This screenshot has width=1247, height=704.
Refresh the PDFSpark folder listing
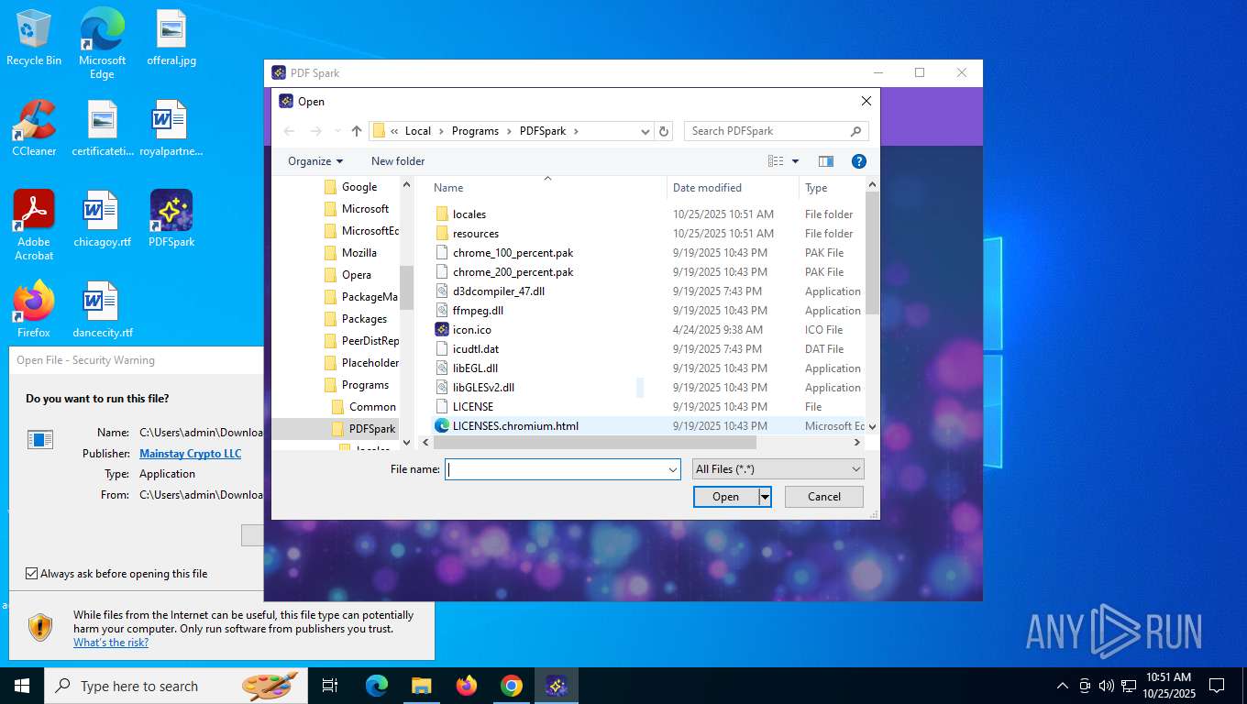coord(665,131)
